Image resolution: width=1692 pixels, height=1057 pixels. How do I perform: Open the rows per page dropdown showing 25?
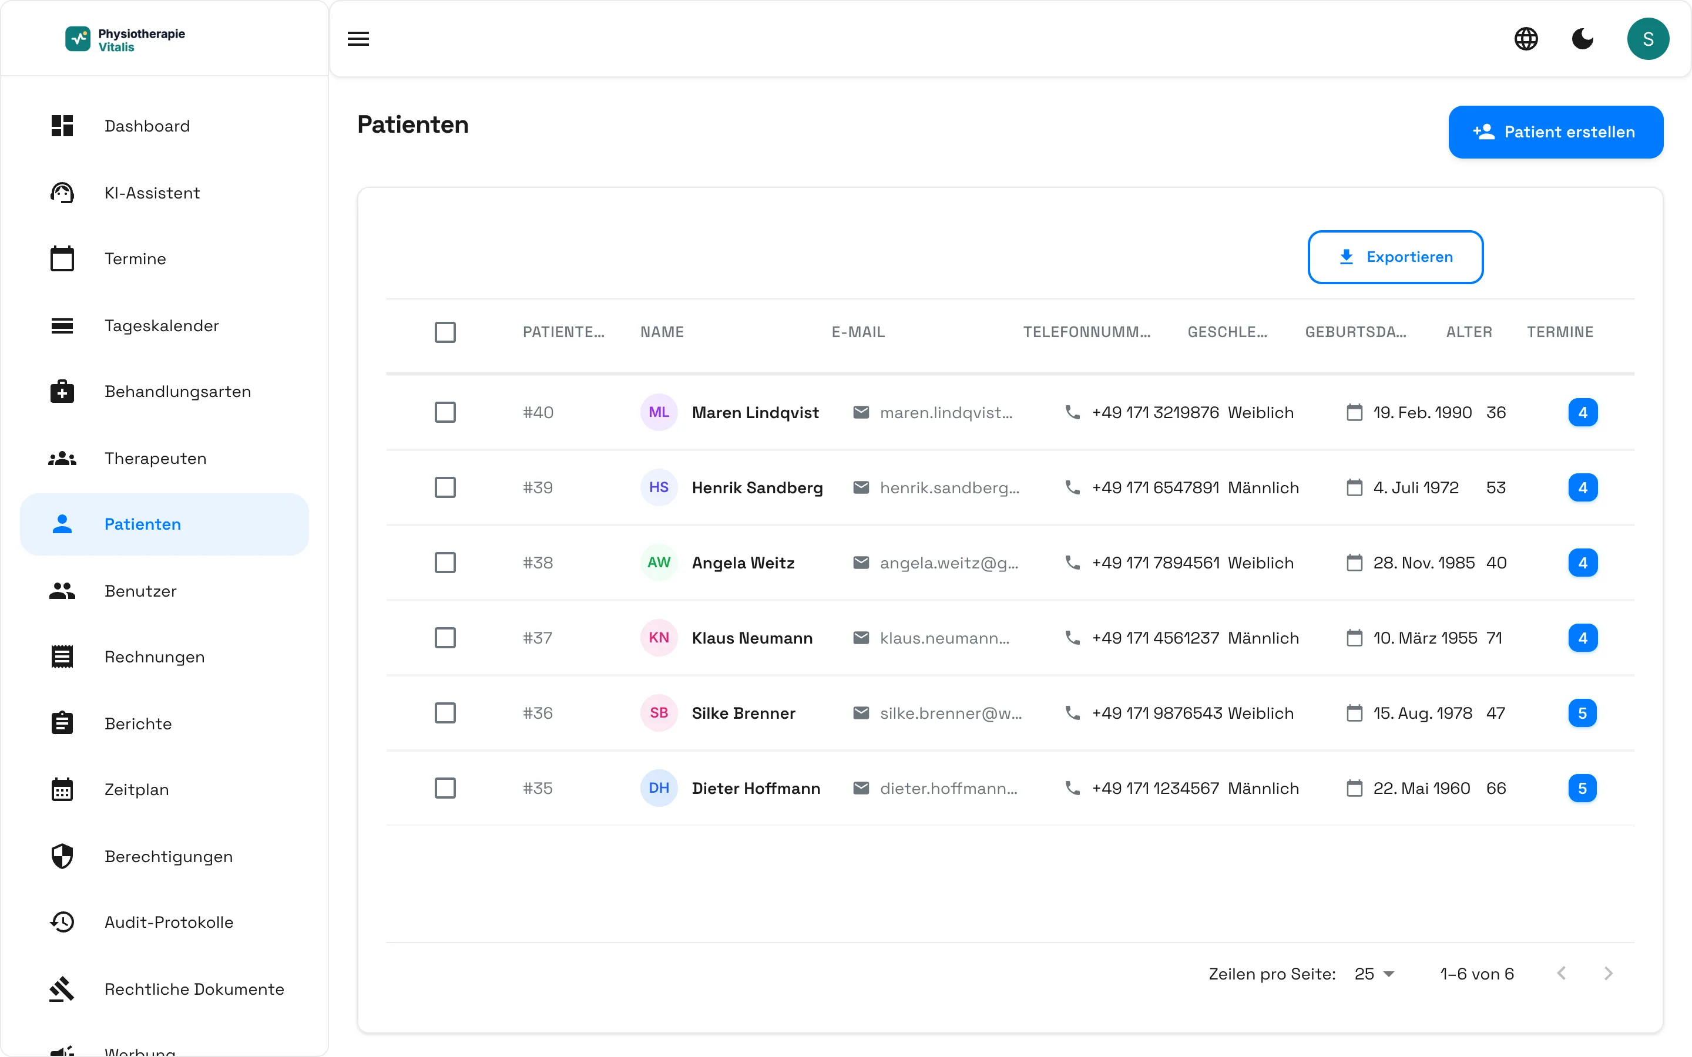click(1374, 974)
